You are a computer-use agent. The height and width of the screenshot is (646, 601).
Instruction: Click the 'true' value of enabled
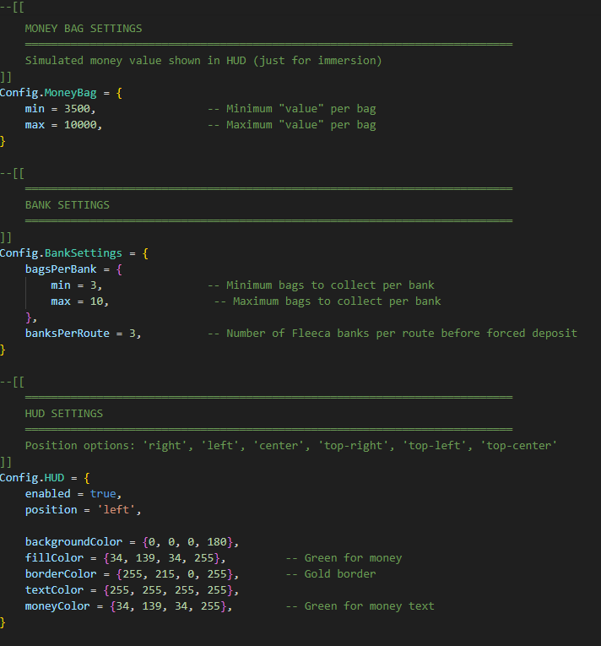click(103, 493)
